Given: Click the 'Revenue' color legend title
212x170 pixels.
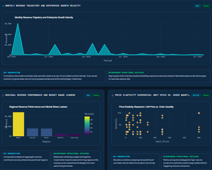Looking at the screenshot, I should pyautogui.click(x=89, y=114).
